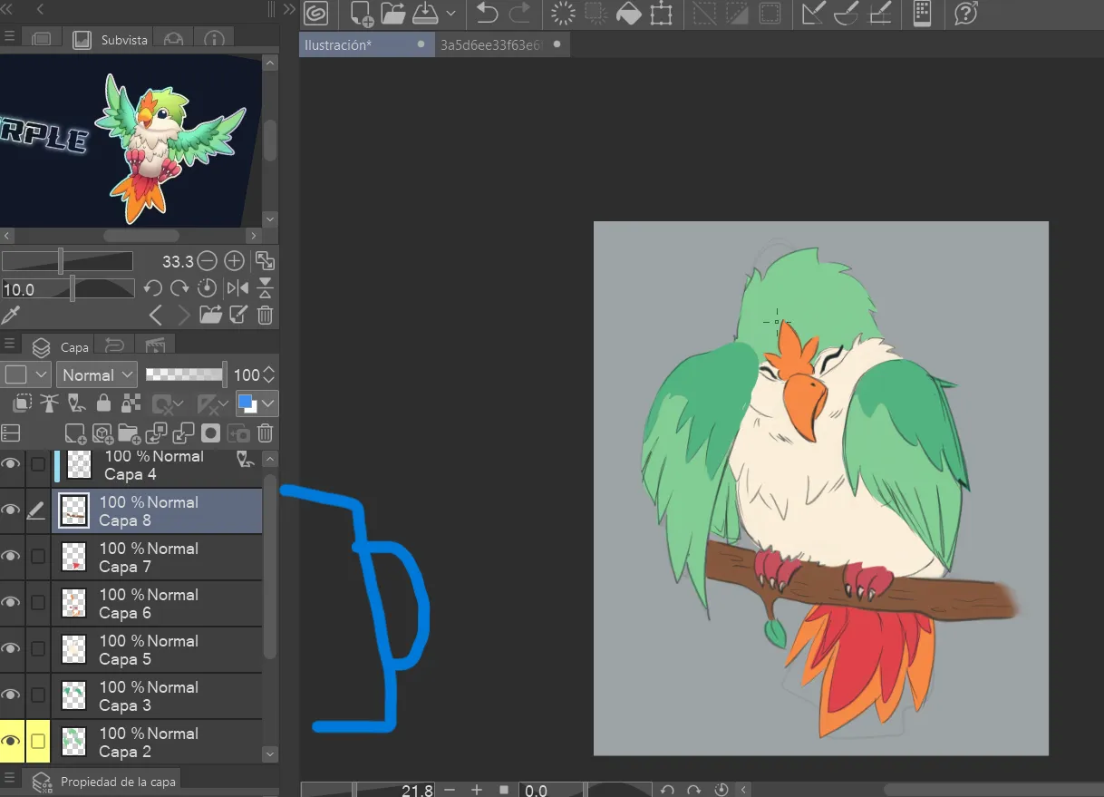
Task: Click the Fill bucket icon in toolbar
Action: 628,14
